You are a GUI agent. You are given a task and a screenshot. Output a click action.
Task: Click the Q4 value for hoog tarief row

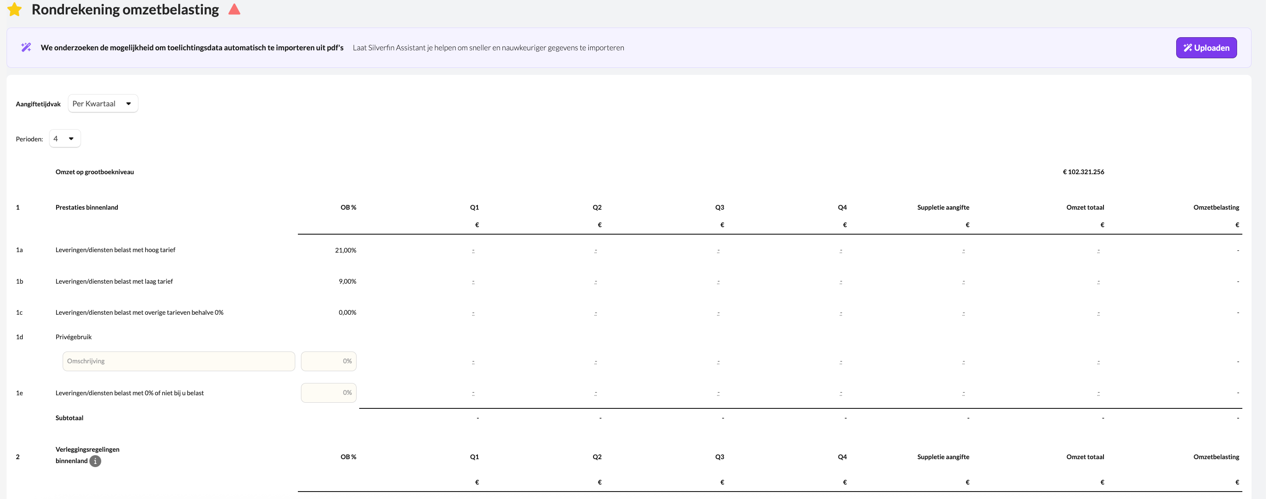coord(841,250)
